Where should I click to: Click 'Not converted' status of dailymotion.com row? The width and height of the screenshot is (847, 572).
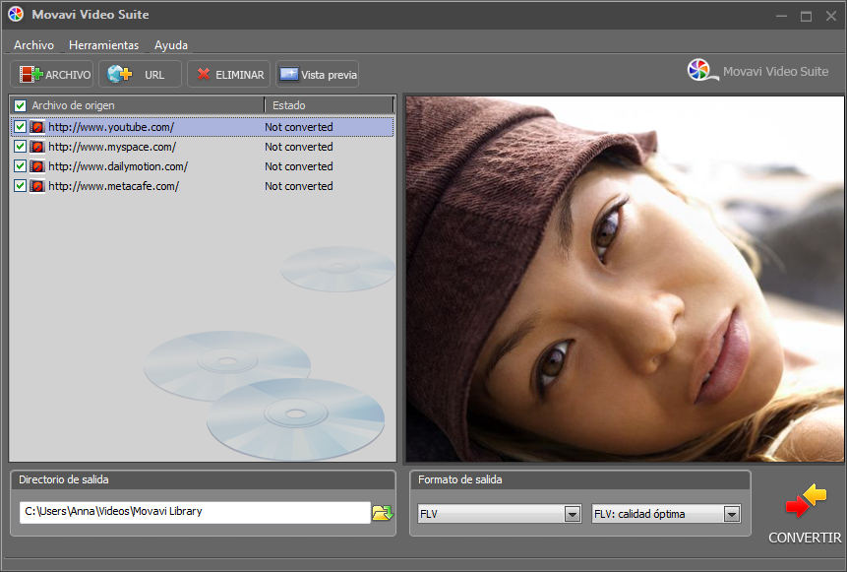[299, 166]
